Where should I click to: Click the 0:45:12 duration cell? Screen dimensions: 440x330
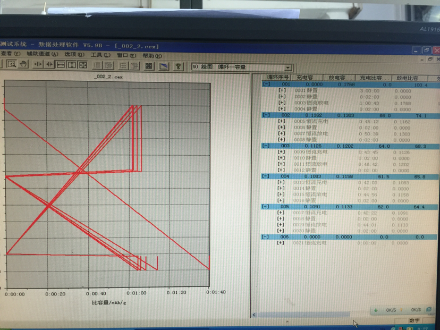(x=369, y=122)
